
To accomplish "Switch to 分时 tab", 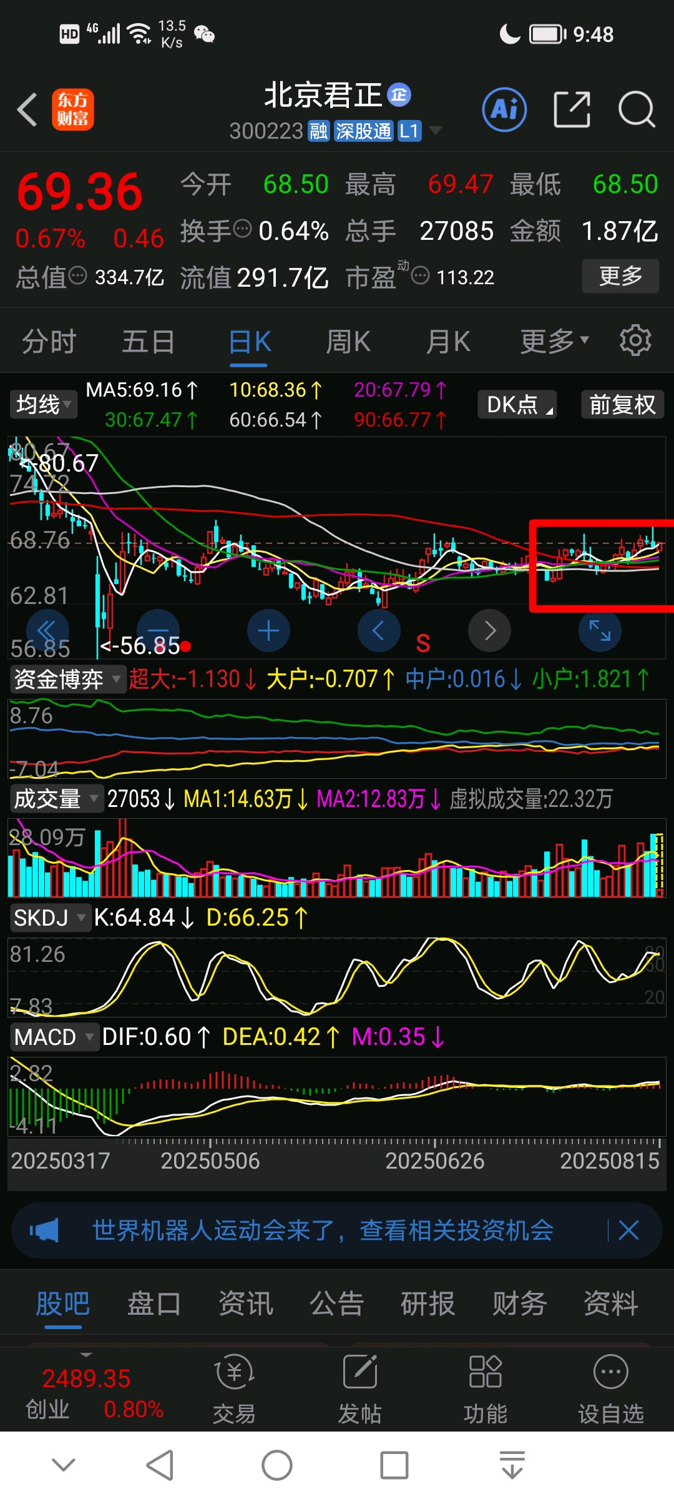I will (49, 342).
